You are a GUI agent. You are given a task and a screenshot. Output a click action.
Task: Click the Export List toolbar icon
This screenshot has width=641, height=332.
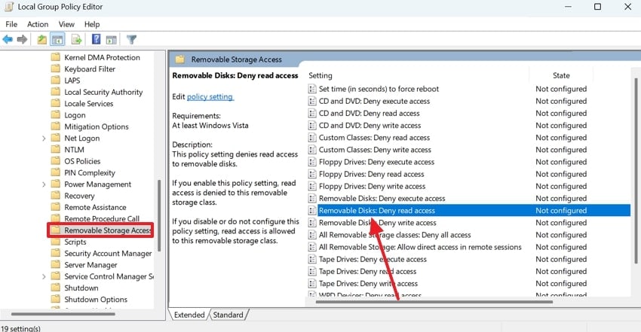pos(76,40)
